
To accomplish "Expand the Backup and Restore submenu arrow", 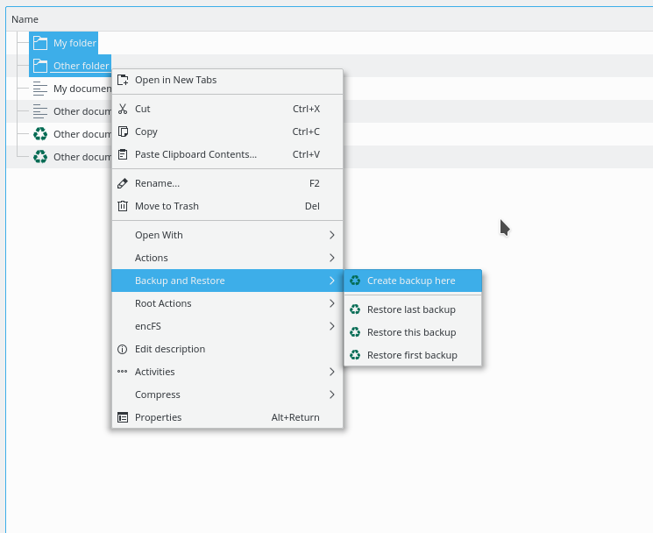I will (332, 281).
